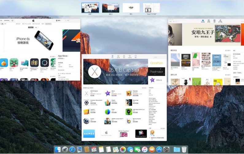Select Featured star tab in iBooks window

tap(203, 21)
